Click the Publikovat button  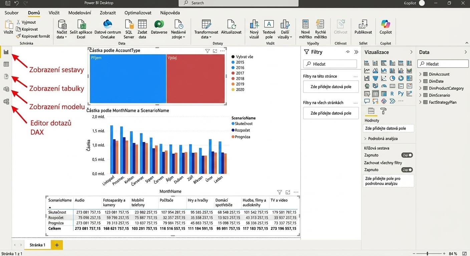click(x=363, y=27)
